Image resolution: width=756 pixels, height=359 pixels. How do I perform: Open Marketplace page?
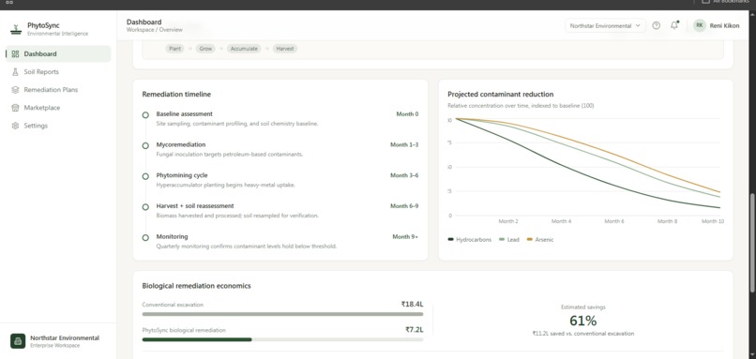click(58, 108)
